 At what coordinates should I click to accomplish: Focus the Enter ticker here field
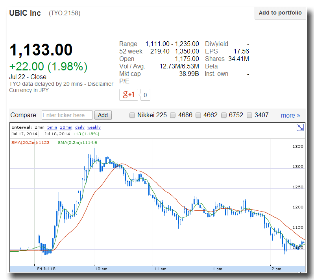point(67,115)
